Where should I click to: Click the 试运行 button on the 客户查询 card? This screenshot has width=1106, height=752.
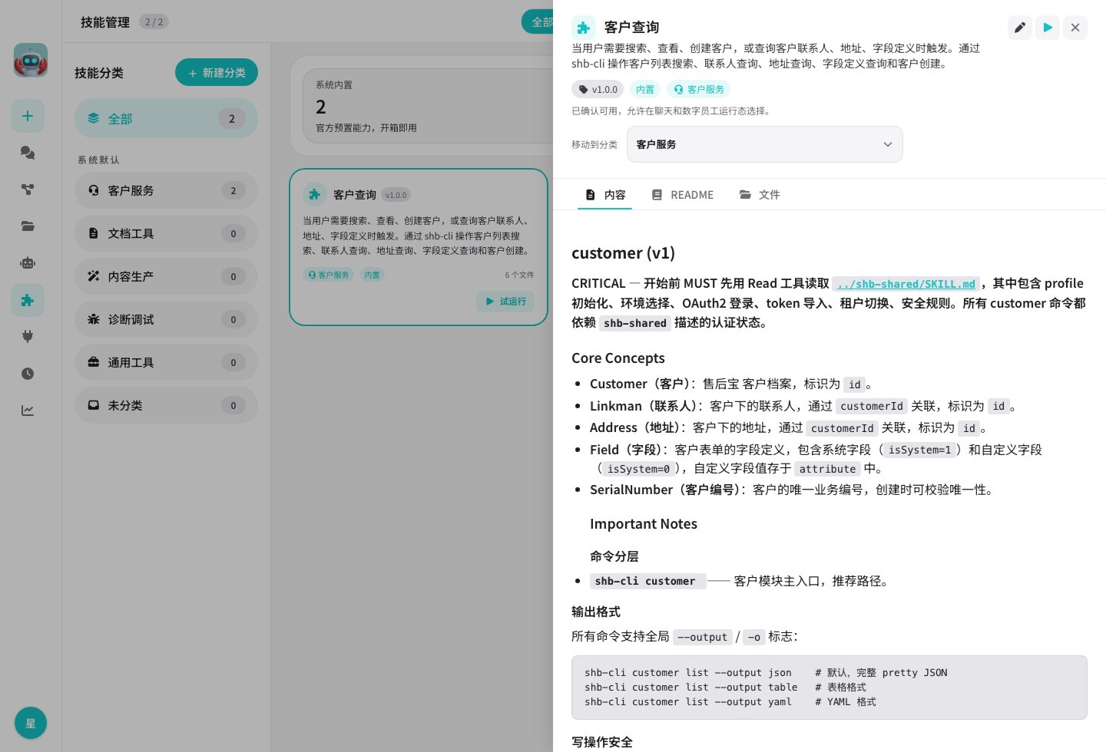click(505, 302)
